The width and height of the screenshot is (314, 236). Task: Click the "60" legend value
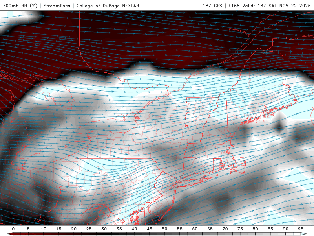[195, 229]
